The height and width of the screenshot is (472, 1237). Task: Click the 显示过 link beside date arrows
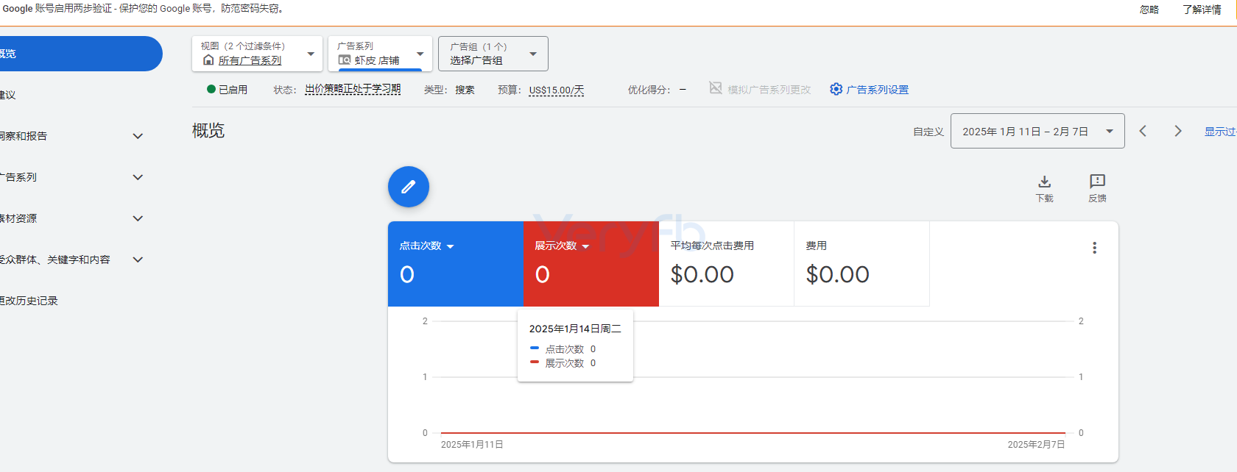(x=1220, y=132)
